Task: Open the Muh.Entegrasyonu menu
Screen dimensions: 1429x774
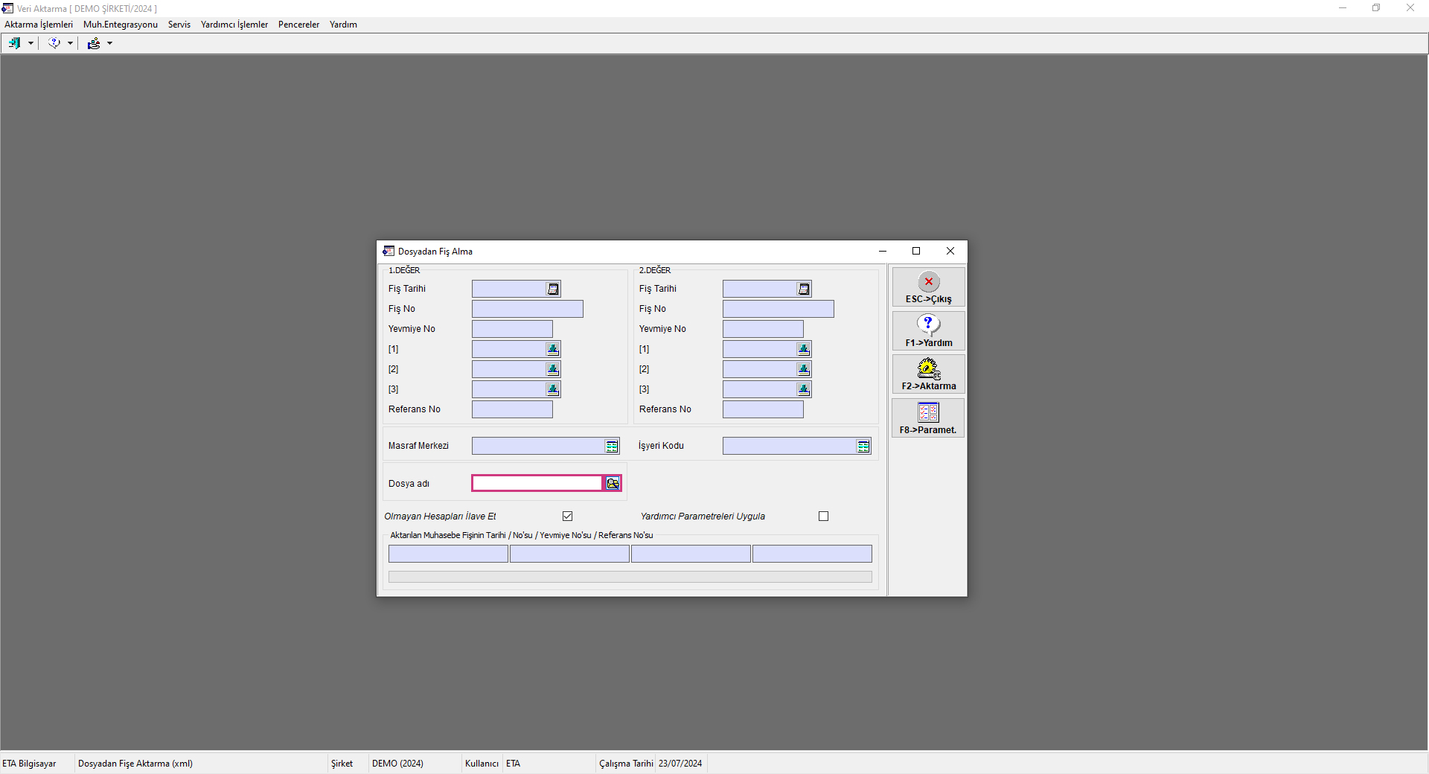Action: pos(121,25)
